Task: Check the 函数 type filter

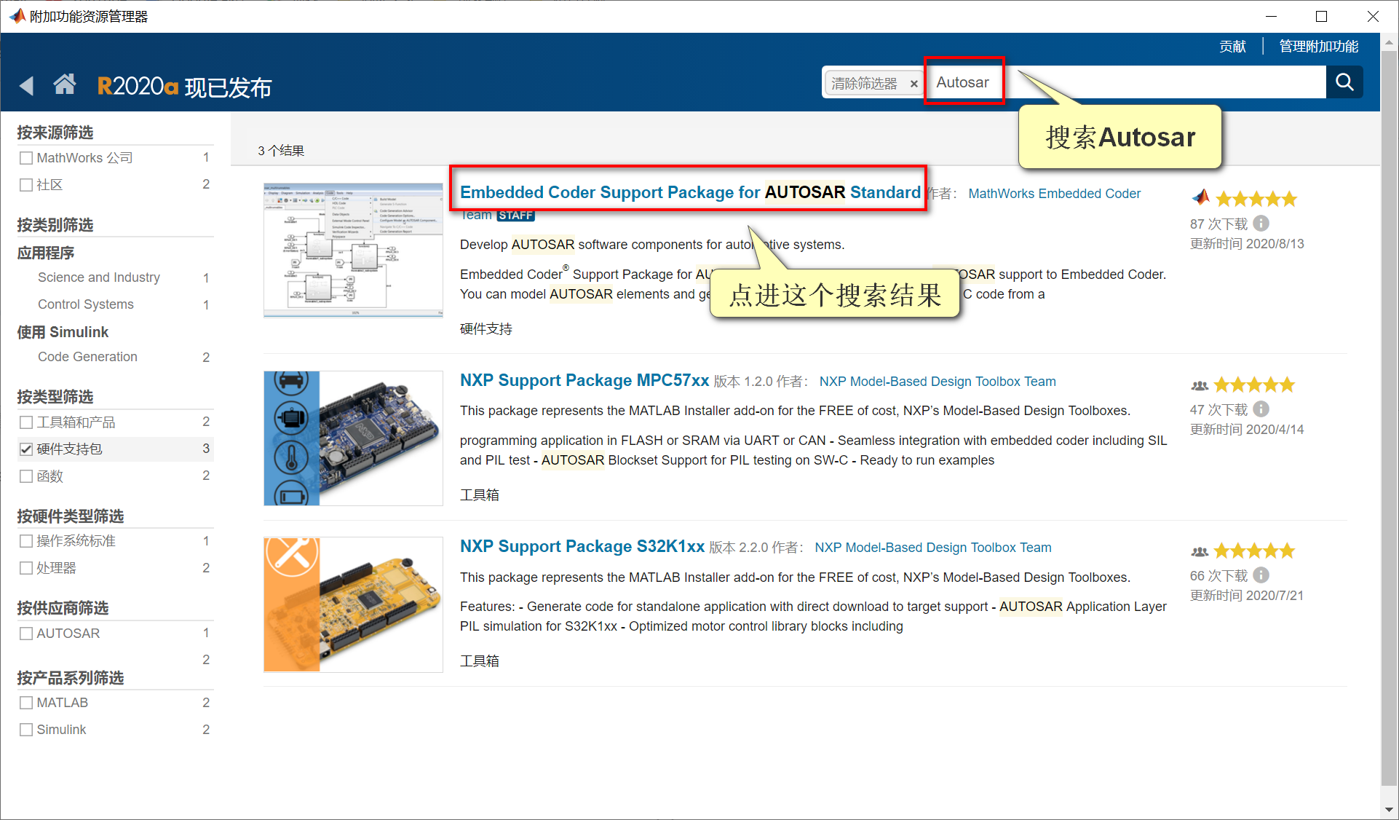Action: point(26,476)
